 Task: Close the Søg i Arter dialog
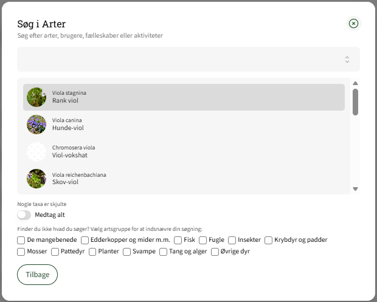pos(354,24)
